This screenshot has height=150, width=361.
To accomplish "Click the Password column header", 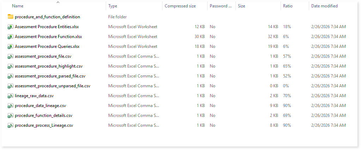I will click(x=221, y=6).
